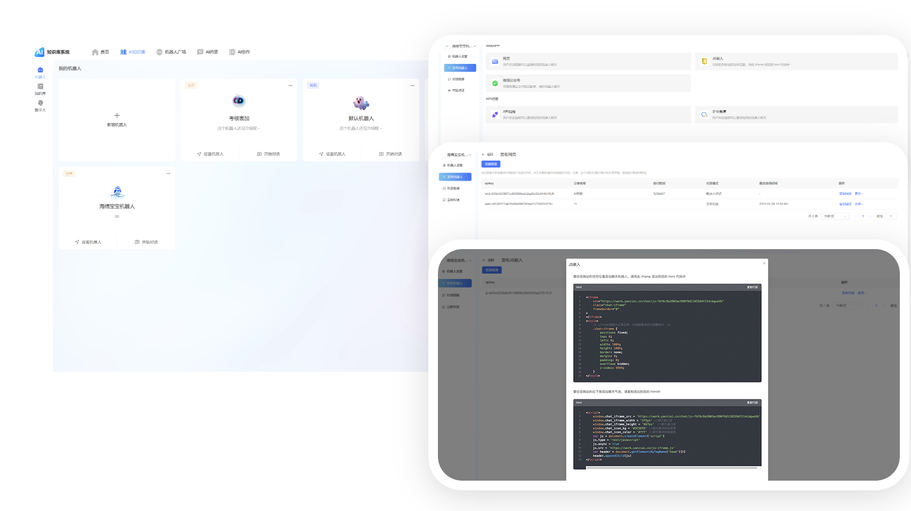Select 发布机器人 in top panel sidebar

[x=460, y=68]
